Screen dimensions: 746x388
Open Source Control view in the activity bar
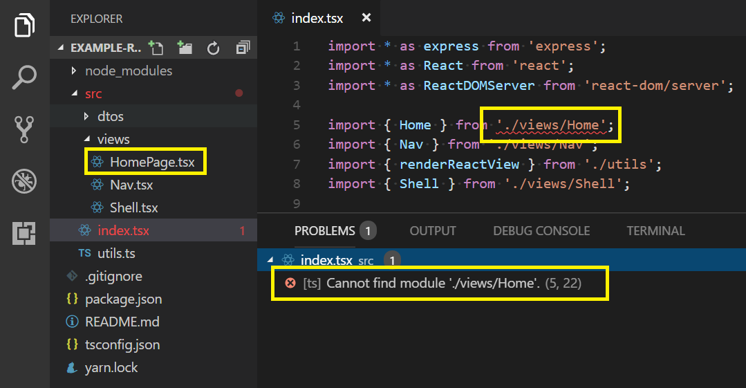[24, 129]
